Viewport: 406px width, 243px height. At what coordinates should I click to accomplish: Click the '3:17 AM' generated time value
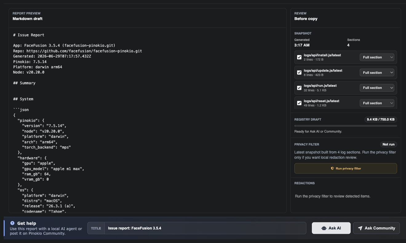[x=302, y=45]
